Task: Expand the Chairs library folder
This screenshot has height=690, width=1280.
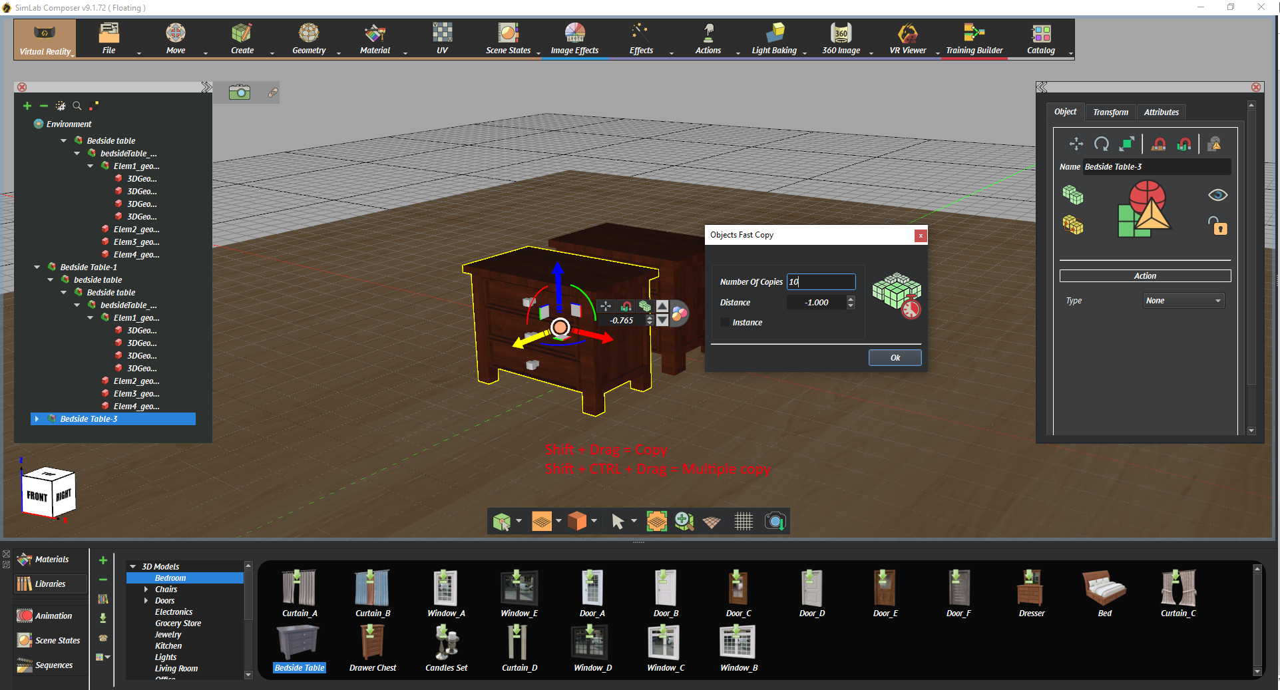Action: point(146,590)
